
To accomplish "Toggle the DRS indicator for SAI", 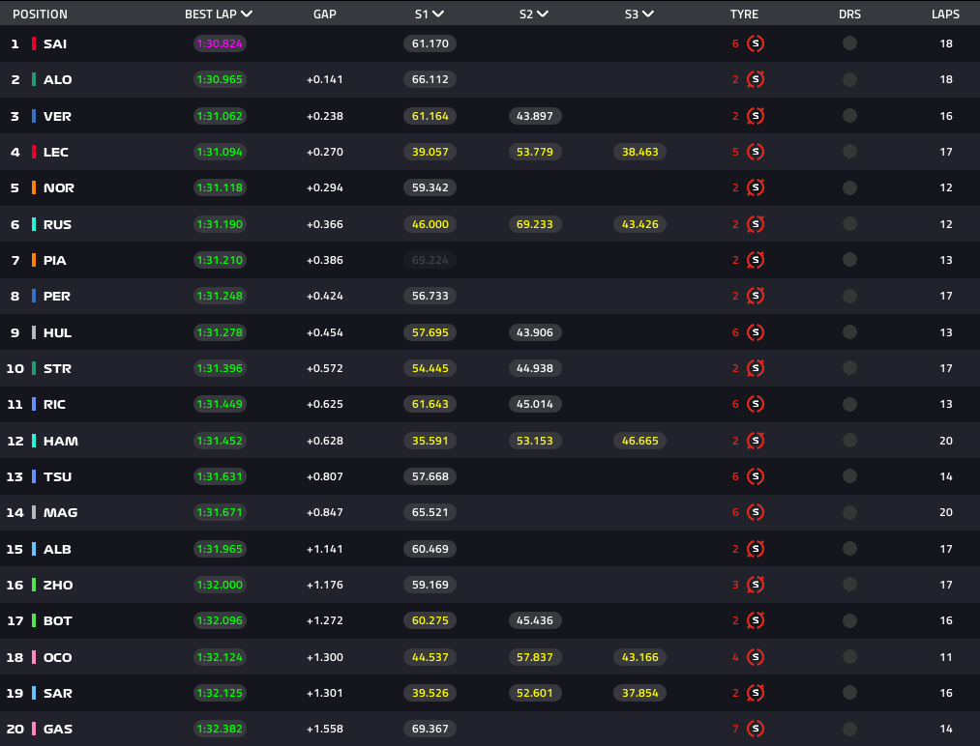I will (850, 43).
